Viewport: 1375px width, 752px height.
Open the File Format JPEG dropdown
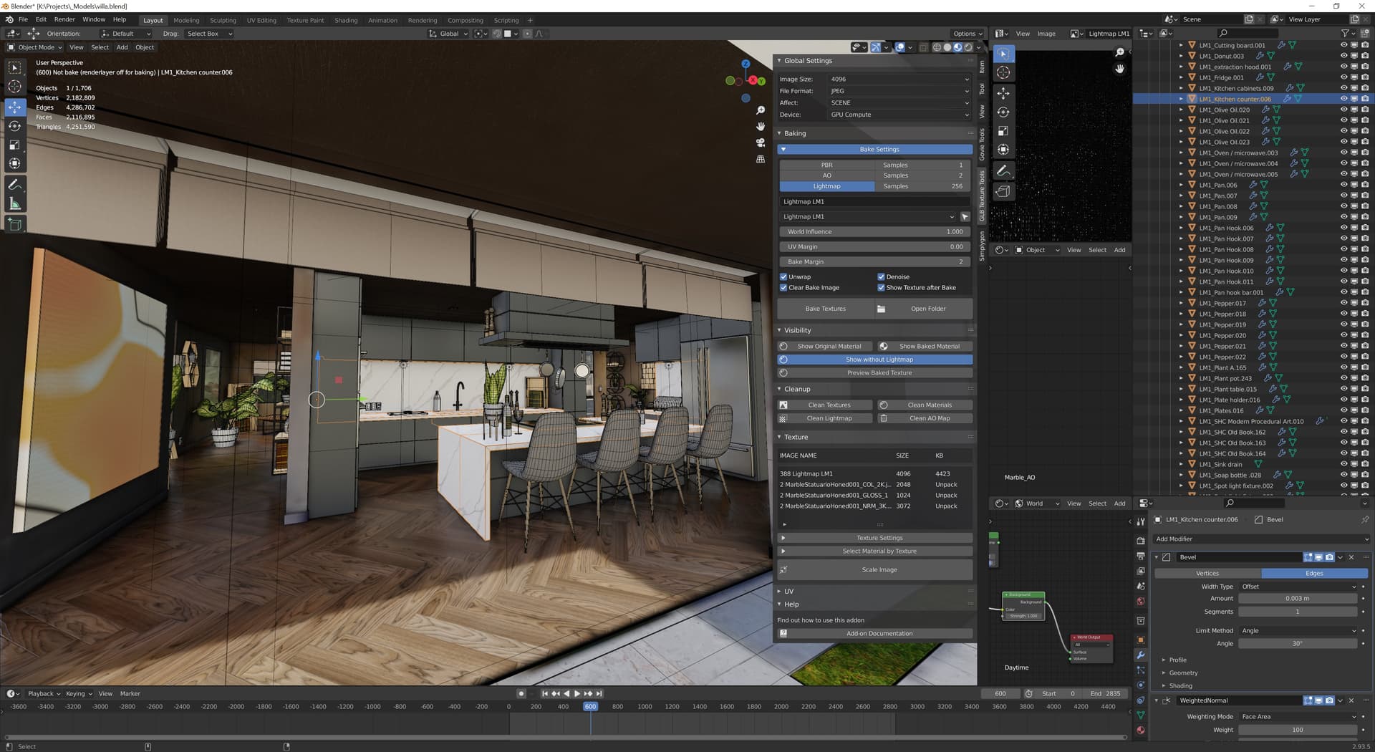tap(899, 91)
